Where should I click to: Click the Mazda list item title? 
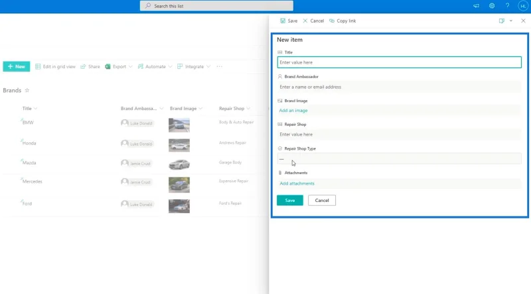29,163
